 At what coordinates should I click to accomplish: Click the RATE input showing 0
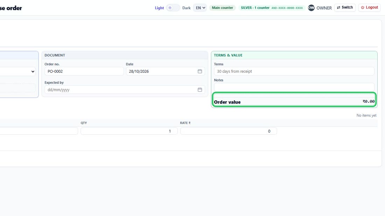[229, 131]
